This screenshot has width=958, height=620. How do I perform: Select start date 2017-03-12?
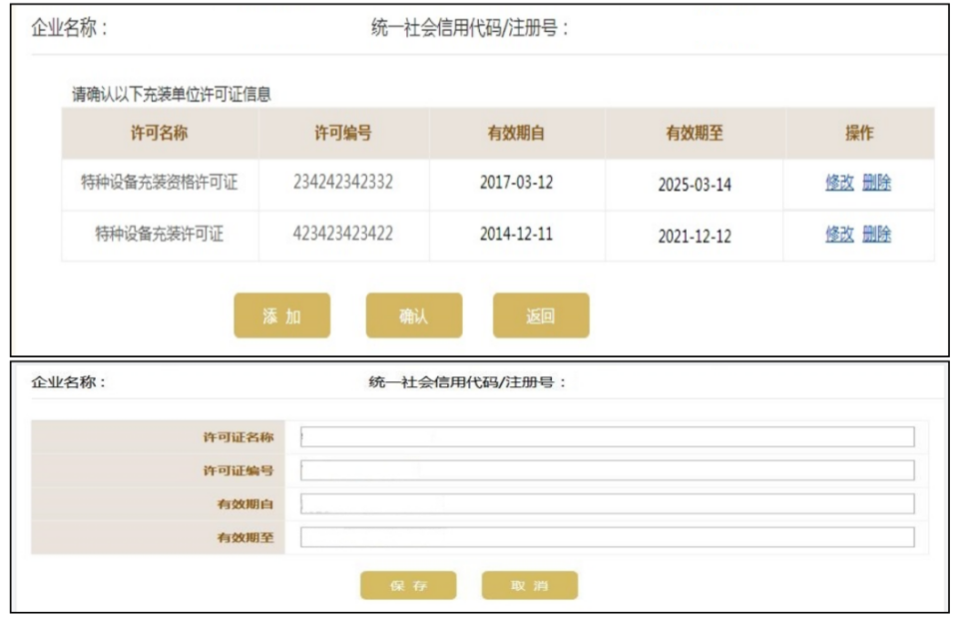(x=516, y=183)
